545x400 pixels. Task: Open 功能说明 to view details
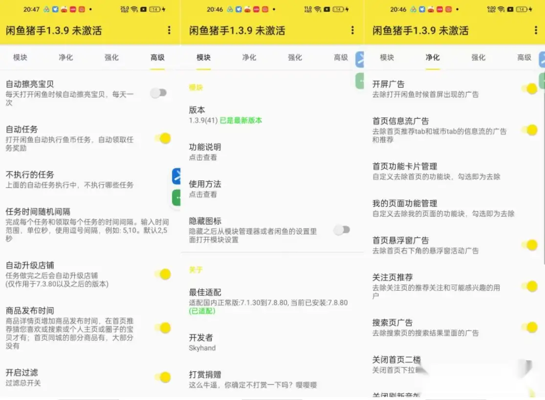point(205,152)
